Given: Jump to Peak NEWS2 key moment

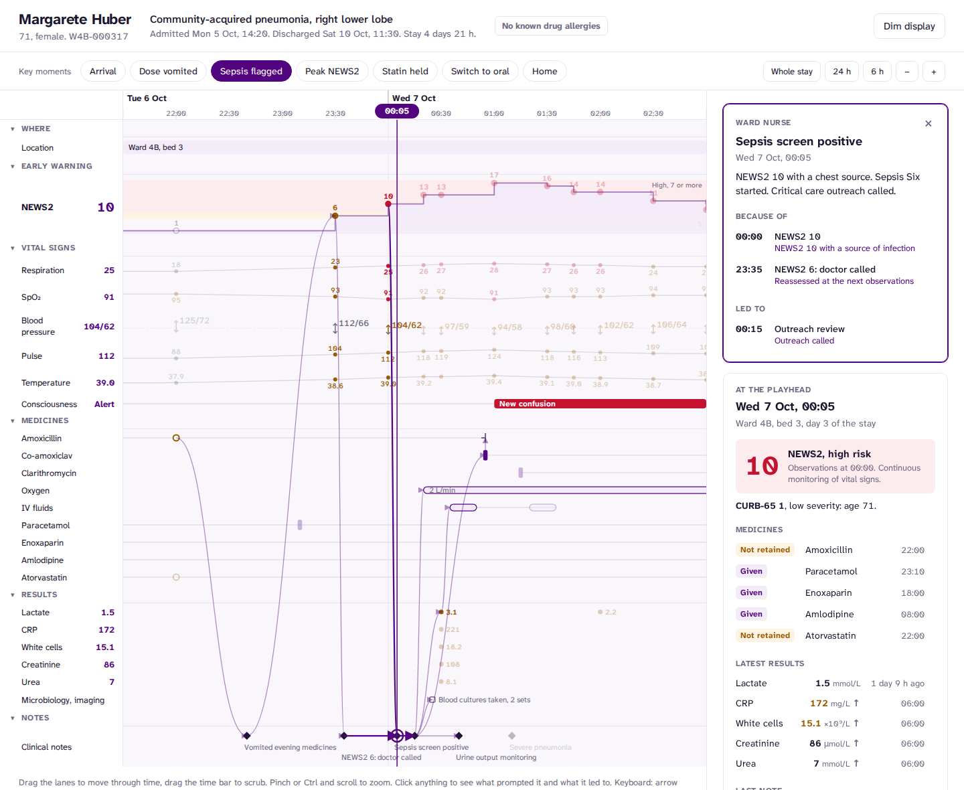Looking at the screenshot, I should click(332, 72).
